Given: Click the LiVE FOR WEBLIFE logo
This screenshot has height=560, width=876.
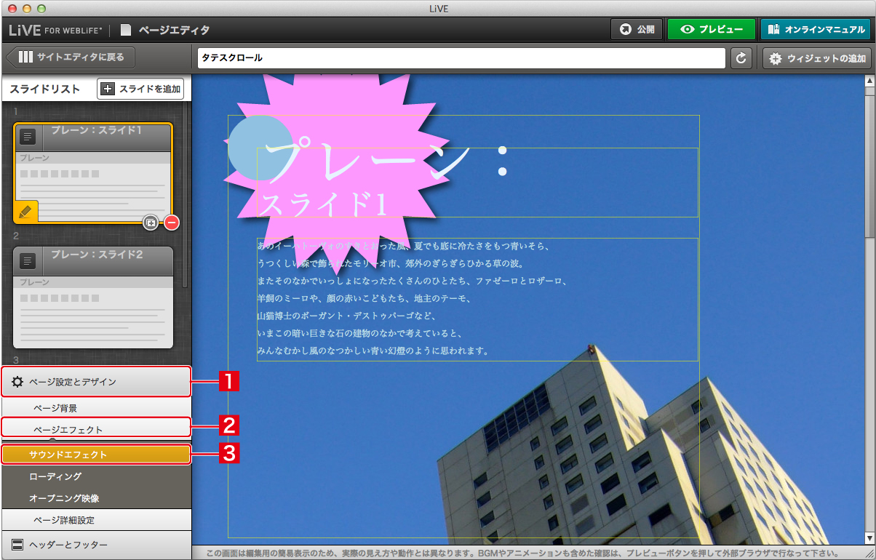Looking at the screenshot, I should [55, 30].
